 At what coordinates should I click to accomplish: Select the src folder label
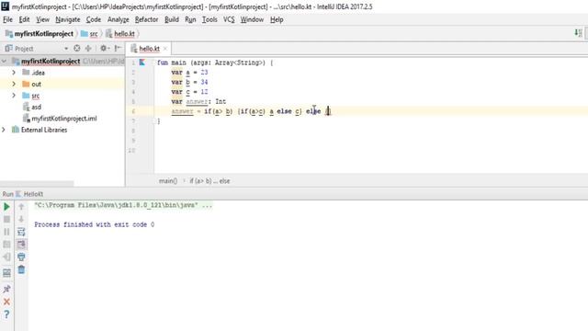point(35,96)
